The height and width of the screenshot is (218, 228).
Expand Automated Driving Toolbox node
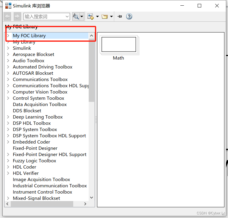coord(8,67)
